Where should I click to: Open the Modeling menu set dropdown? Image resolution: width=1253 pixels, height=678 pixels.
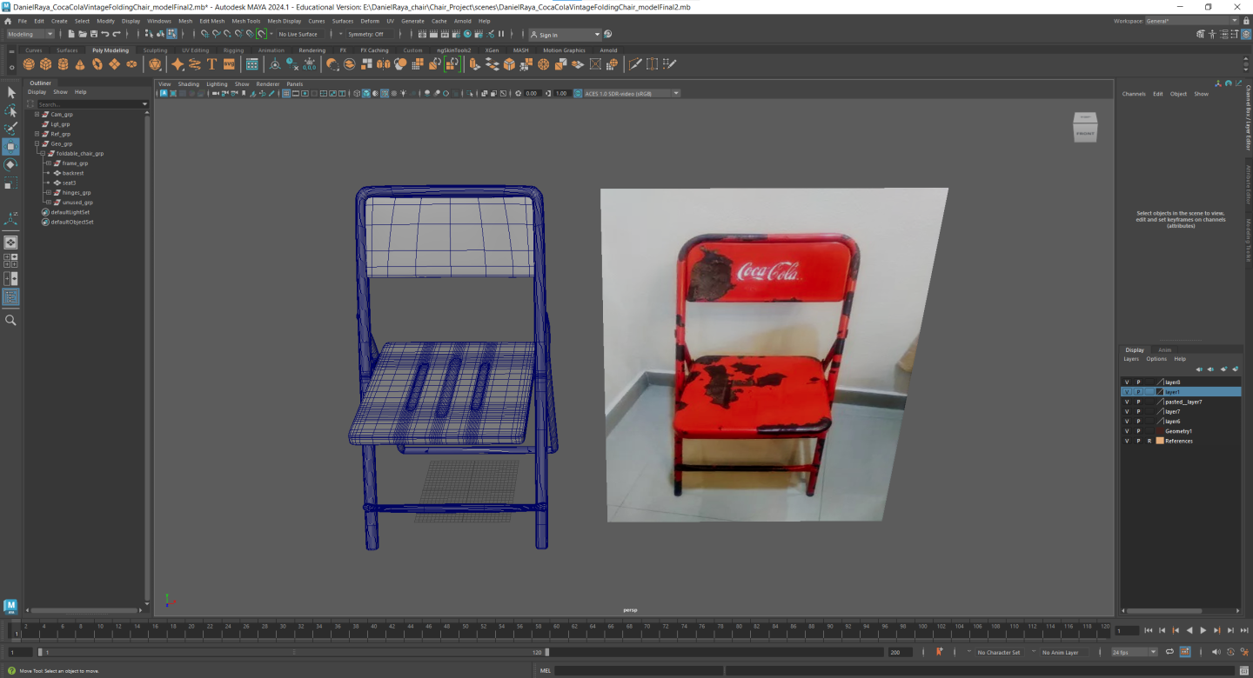30,34
